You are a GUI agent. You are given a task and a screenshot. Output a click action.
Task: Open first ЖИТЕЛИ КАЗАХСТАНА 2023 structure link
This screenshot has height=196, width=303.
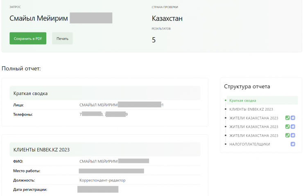coord(253,118)
